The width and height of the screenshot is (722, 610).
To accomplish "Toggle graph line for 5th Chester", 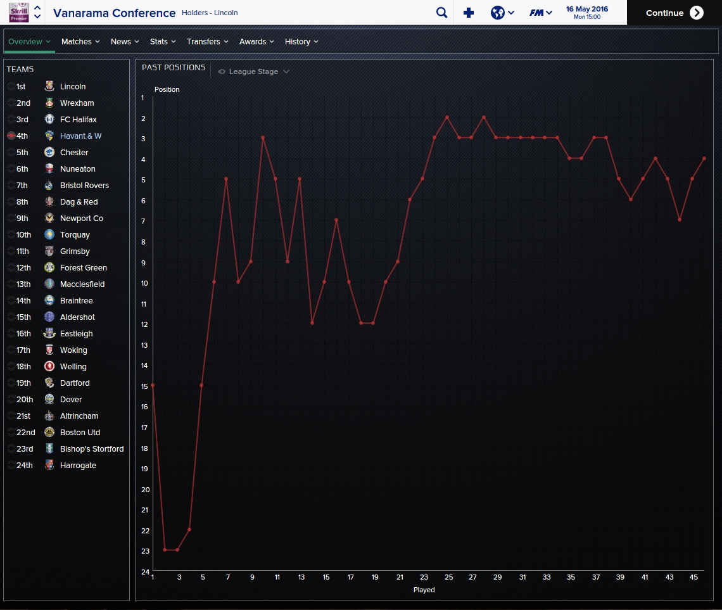I will coord(11,152).
